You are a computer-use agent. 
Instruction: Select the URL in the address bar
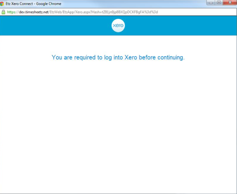[83, 12]
